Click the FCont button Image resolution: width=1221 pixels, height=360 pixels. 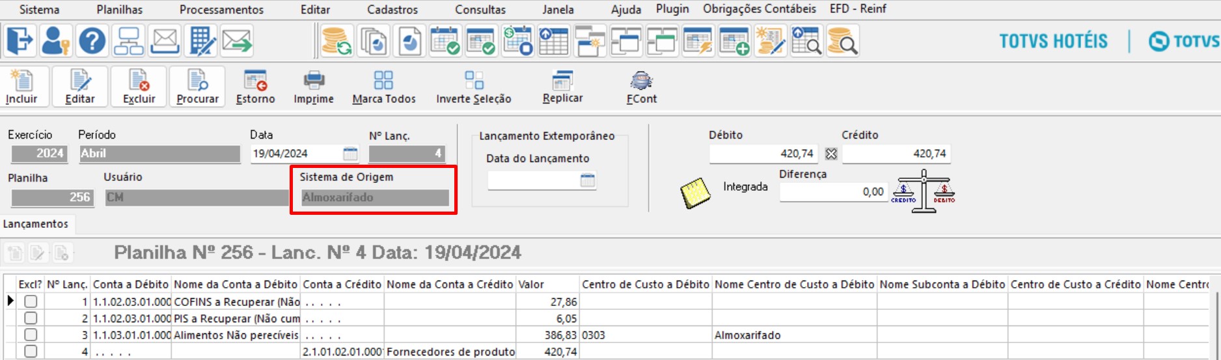pos(642,87)
